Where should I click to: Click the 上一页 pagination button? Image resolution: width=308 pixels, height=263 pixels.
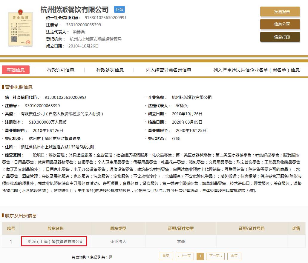[185, 256]
